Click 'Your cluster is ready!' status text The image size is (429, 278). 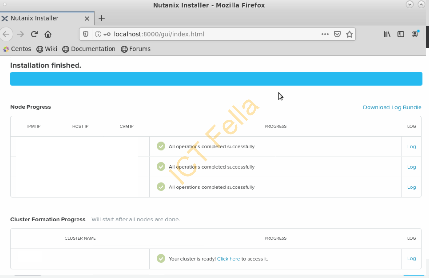point(192,259)
